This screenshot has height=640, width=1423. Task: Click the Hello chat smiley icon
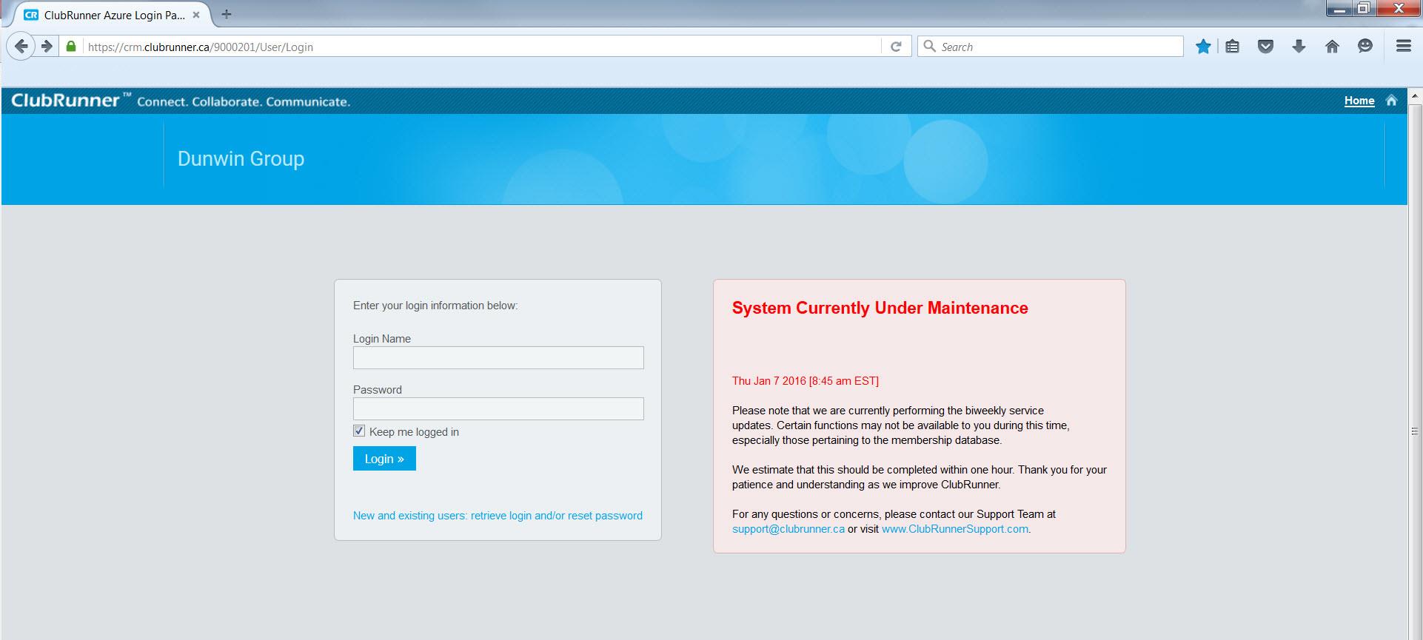pyautogui.click(x=1365, y=47)
